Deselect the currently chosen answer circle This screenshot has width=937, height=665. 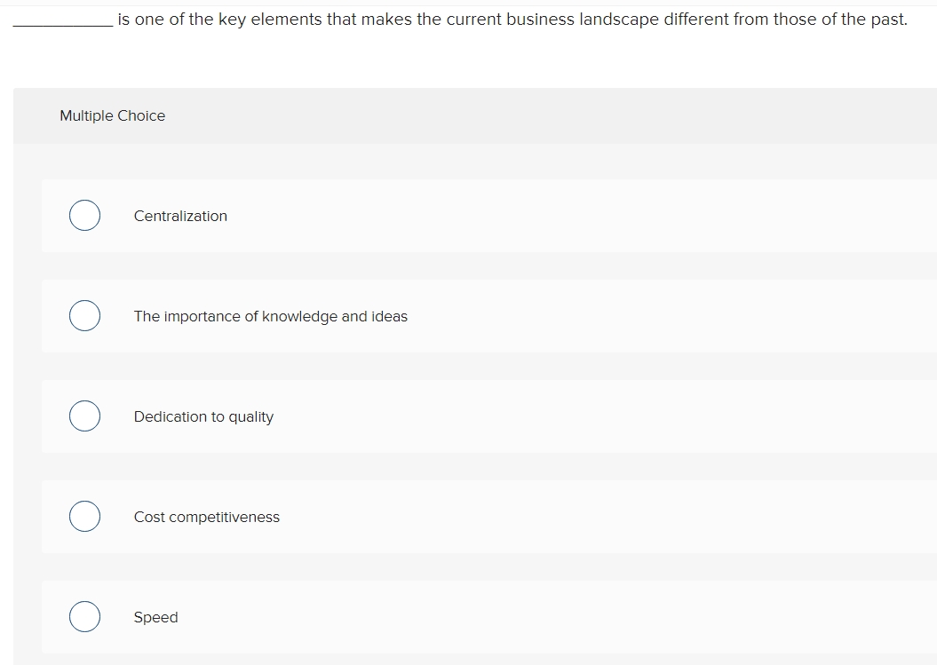pyautogui.click(x=84, y=215)
